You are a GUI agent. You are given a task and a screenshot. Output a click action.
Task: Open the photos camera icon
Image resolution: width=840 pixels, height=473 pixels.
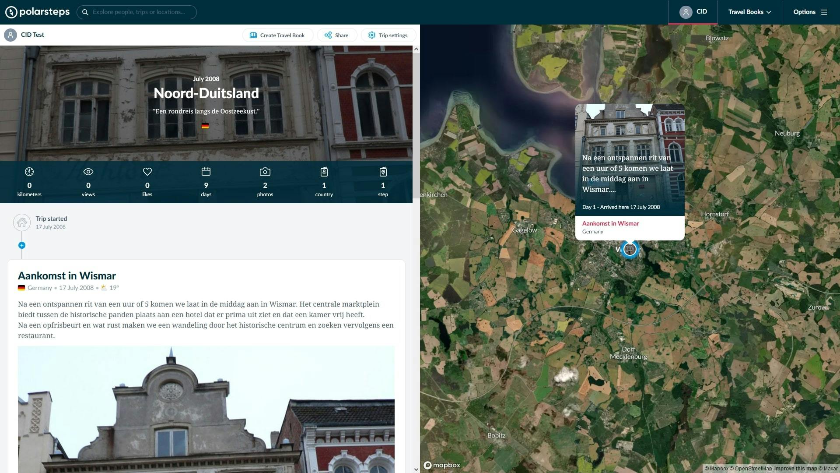tap(265, 172)
